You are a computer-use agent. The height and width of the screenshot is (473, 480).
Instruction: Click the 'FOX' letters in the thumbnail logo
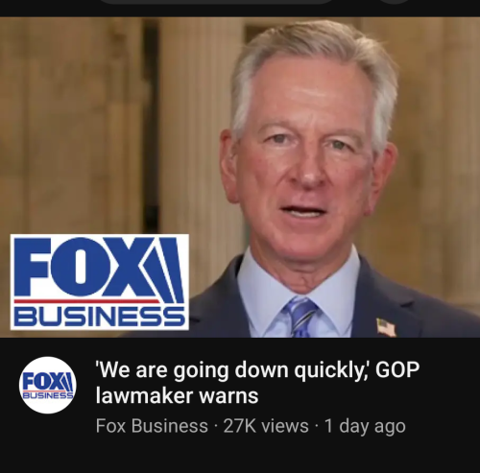84,267
